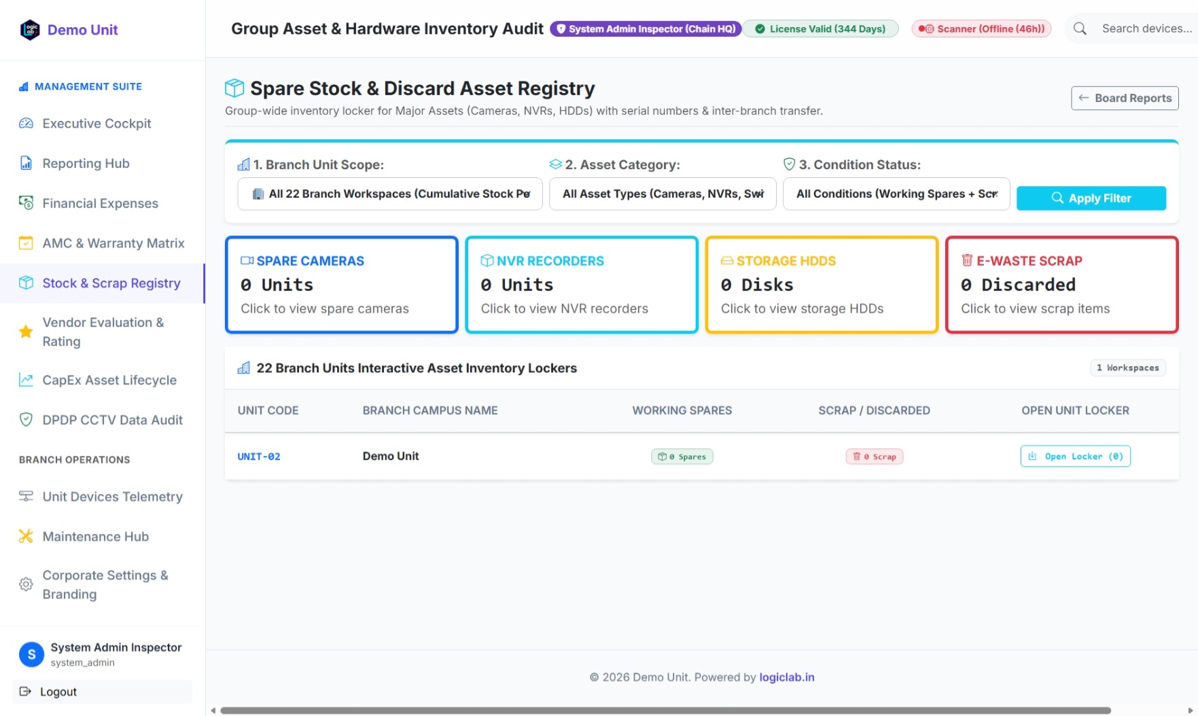Click the Unit Devices Telemetry icon
This screenshot has width=1198, height=716.
click(26, 497)
